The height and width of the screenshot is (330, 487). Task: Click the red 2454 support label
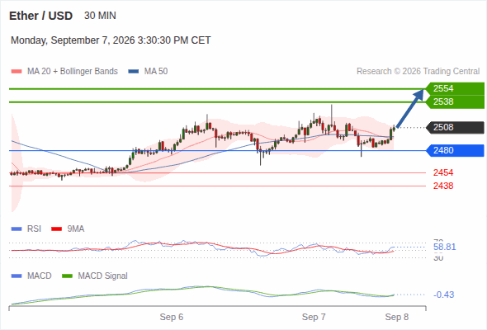click(443, 172)
